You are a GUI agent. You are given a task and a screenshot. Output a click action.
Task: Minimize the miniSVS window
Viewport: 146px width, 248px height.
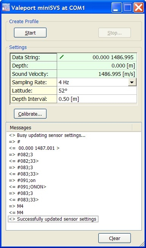(x=116, y=8)
